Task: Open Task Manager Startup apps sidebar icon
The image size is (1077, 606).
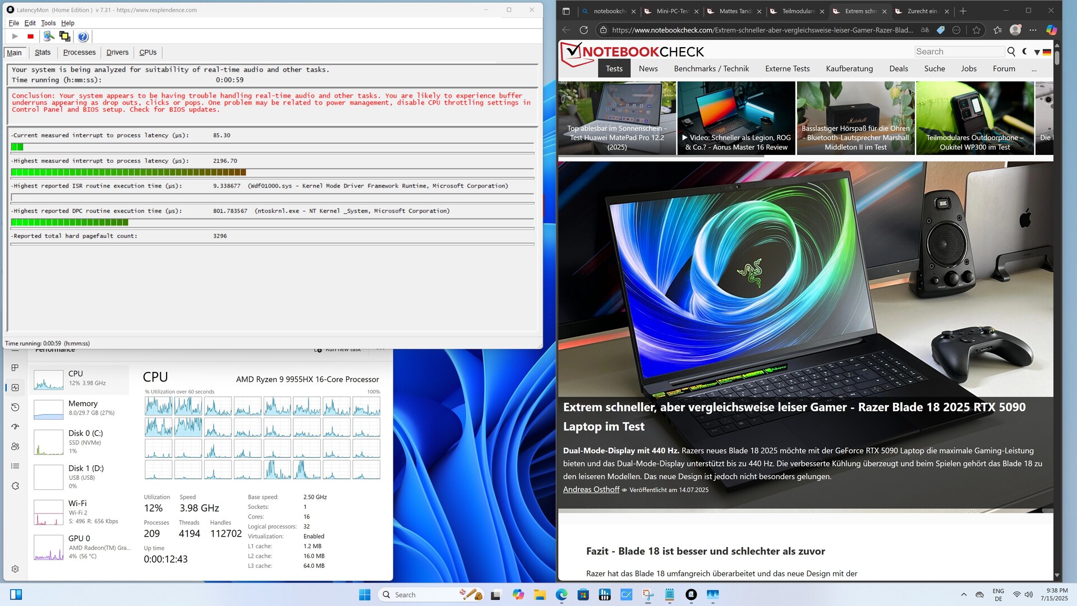Action: pyautogui.click(x=15, y=426)
